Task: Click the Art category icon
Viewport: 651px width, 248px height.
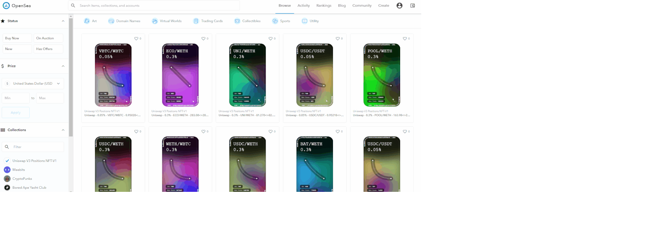Action: pos(87,21)
